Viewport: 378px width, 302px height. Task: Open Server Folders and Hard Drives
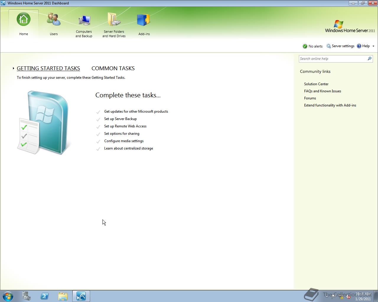114,25
